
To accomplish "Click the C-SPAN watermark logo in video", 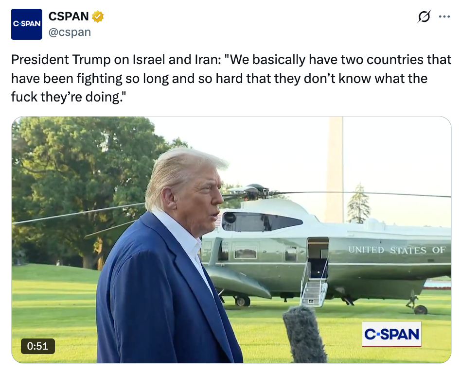I will pos(391,334).
